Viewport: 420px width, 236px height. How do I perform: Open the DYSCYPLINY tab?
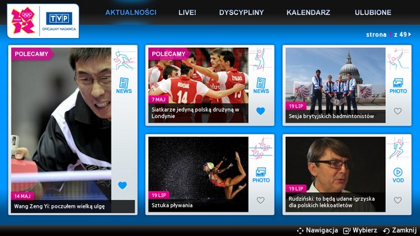[241, 12]
